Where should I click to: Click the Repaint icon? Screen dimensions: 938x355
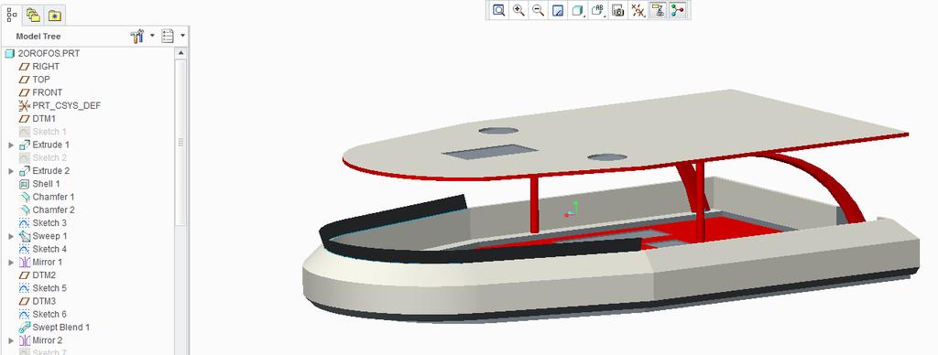(x=558, y=10)
